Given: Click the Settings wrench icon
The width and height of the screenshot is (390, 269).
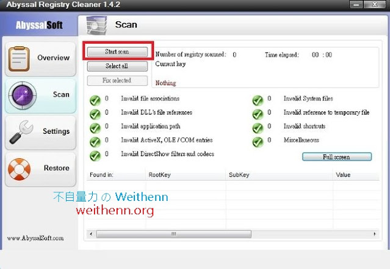Looking at the screenshot, I should point(21,132).
